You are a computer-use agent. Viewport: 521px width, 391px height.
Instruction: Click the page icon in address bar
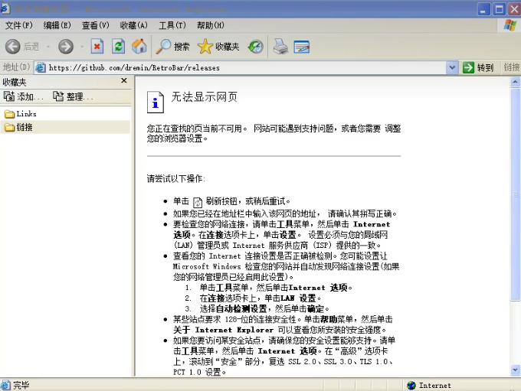tap(41, 67)
